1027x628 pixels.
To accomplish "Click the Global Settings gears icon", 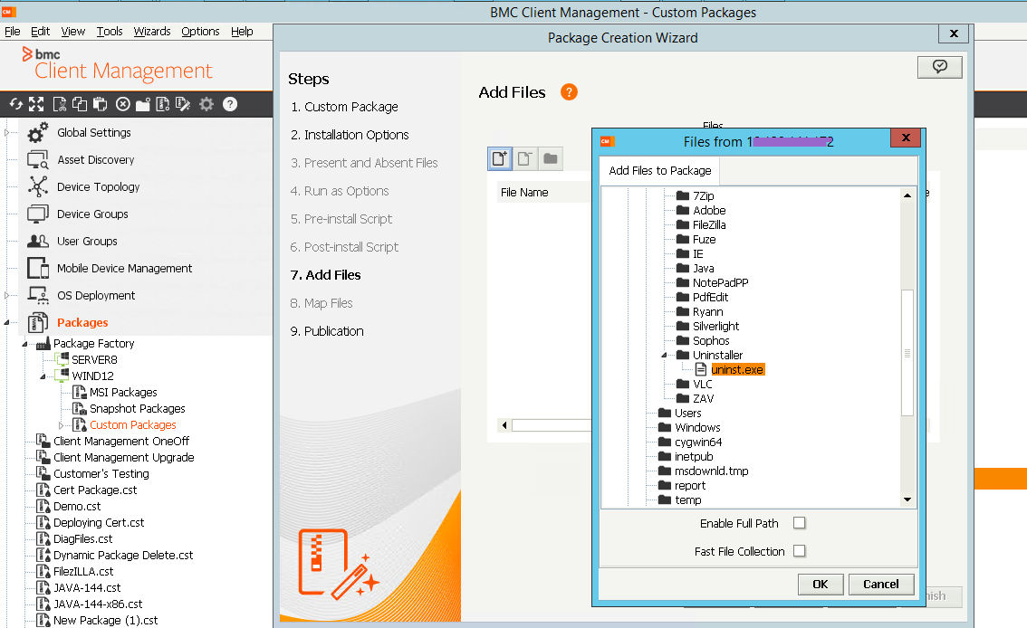I will tap(37, 133).
